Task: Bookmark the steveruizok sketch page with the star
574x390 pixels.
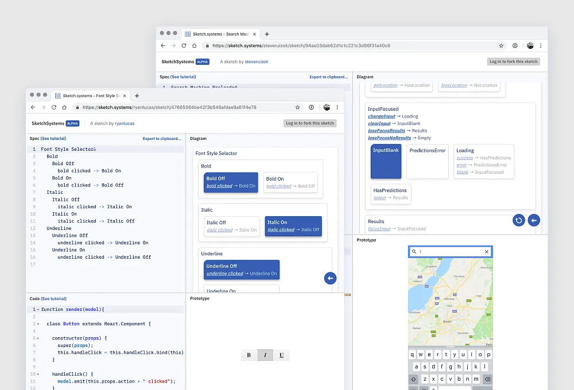Action: [x=501, y=45]
